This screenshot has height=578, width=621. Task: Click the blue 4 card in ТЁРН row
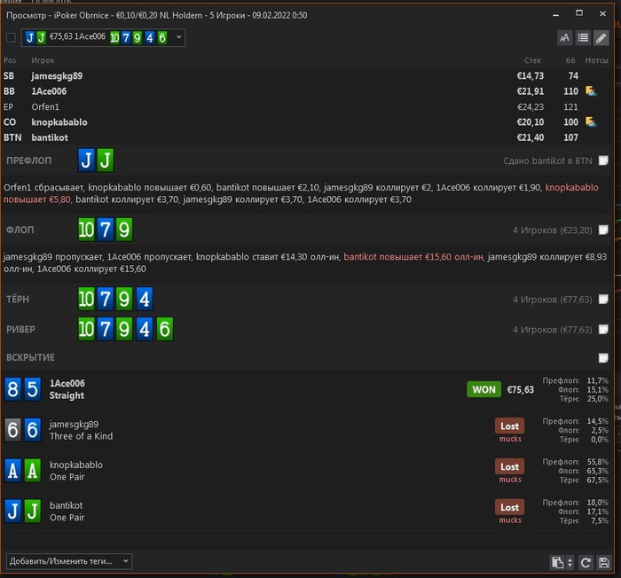[144, 299]
